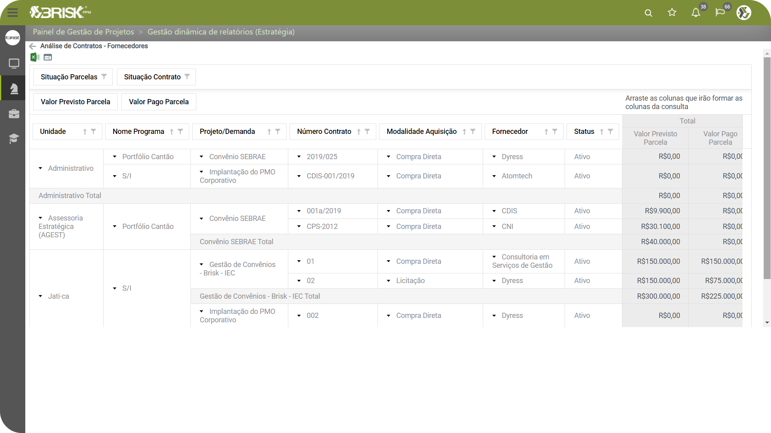Open Nome Programa filter funnel
The image size is (771, 433).
[x=180, y=132]
